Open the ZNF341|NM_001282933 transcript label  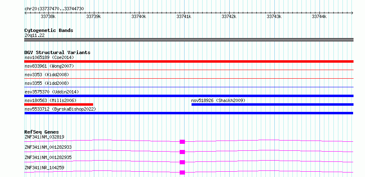(48, 147)
